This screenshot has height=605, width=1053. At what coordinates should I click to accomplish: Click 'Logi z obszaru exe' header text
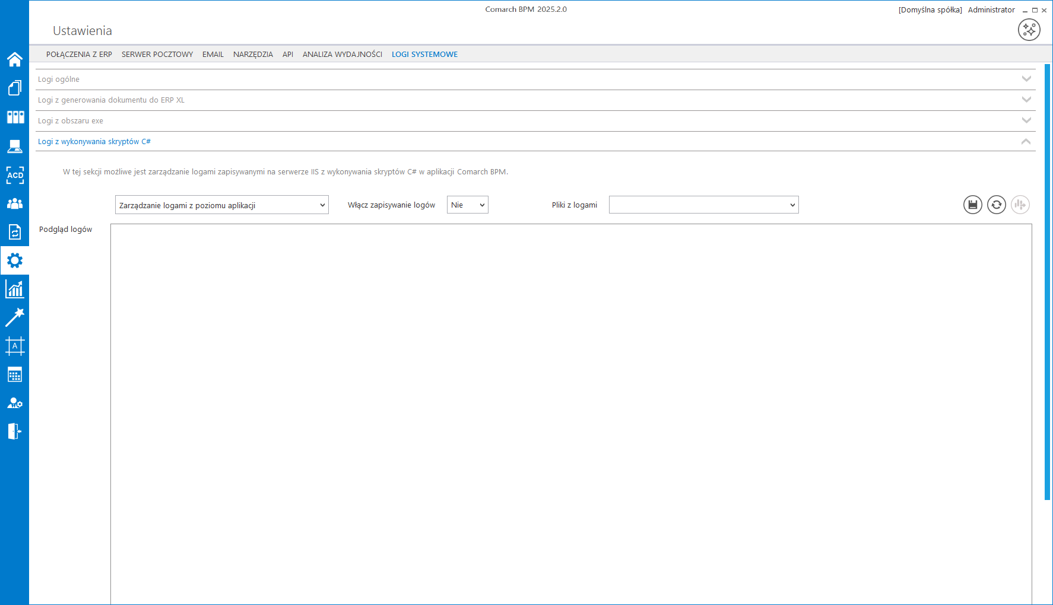point(71,120)
